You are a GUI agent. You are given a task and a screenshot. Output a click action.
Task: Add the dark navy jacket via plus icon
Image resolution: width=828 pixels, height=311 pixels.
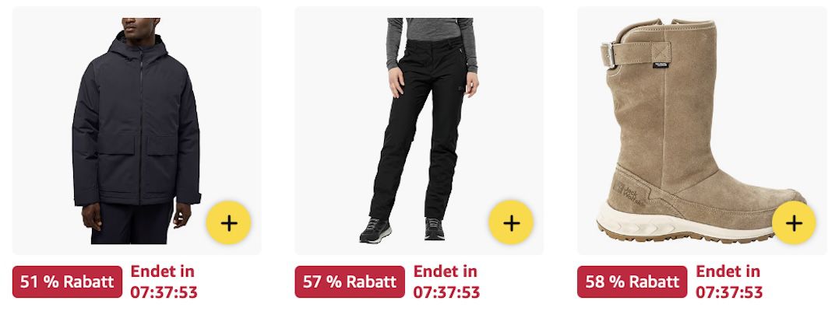pyautogui.click(x=229, y=223)
